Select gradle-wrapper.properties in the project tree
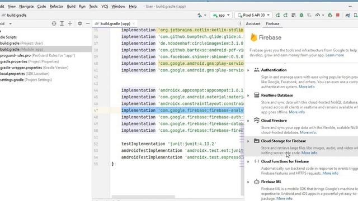 [x=34, y=68]
